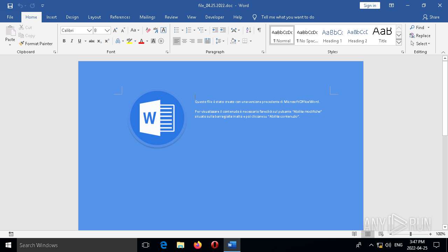Clear all formatting with eraser icon

point(148,30)
